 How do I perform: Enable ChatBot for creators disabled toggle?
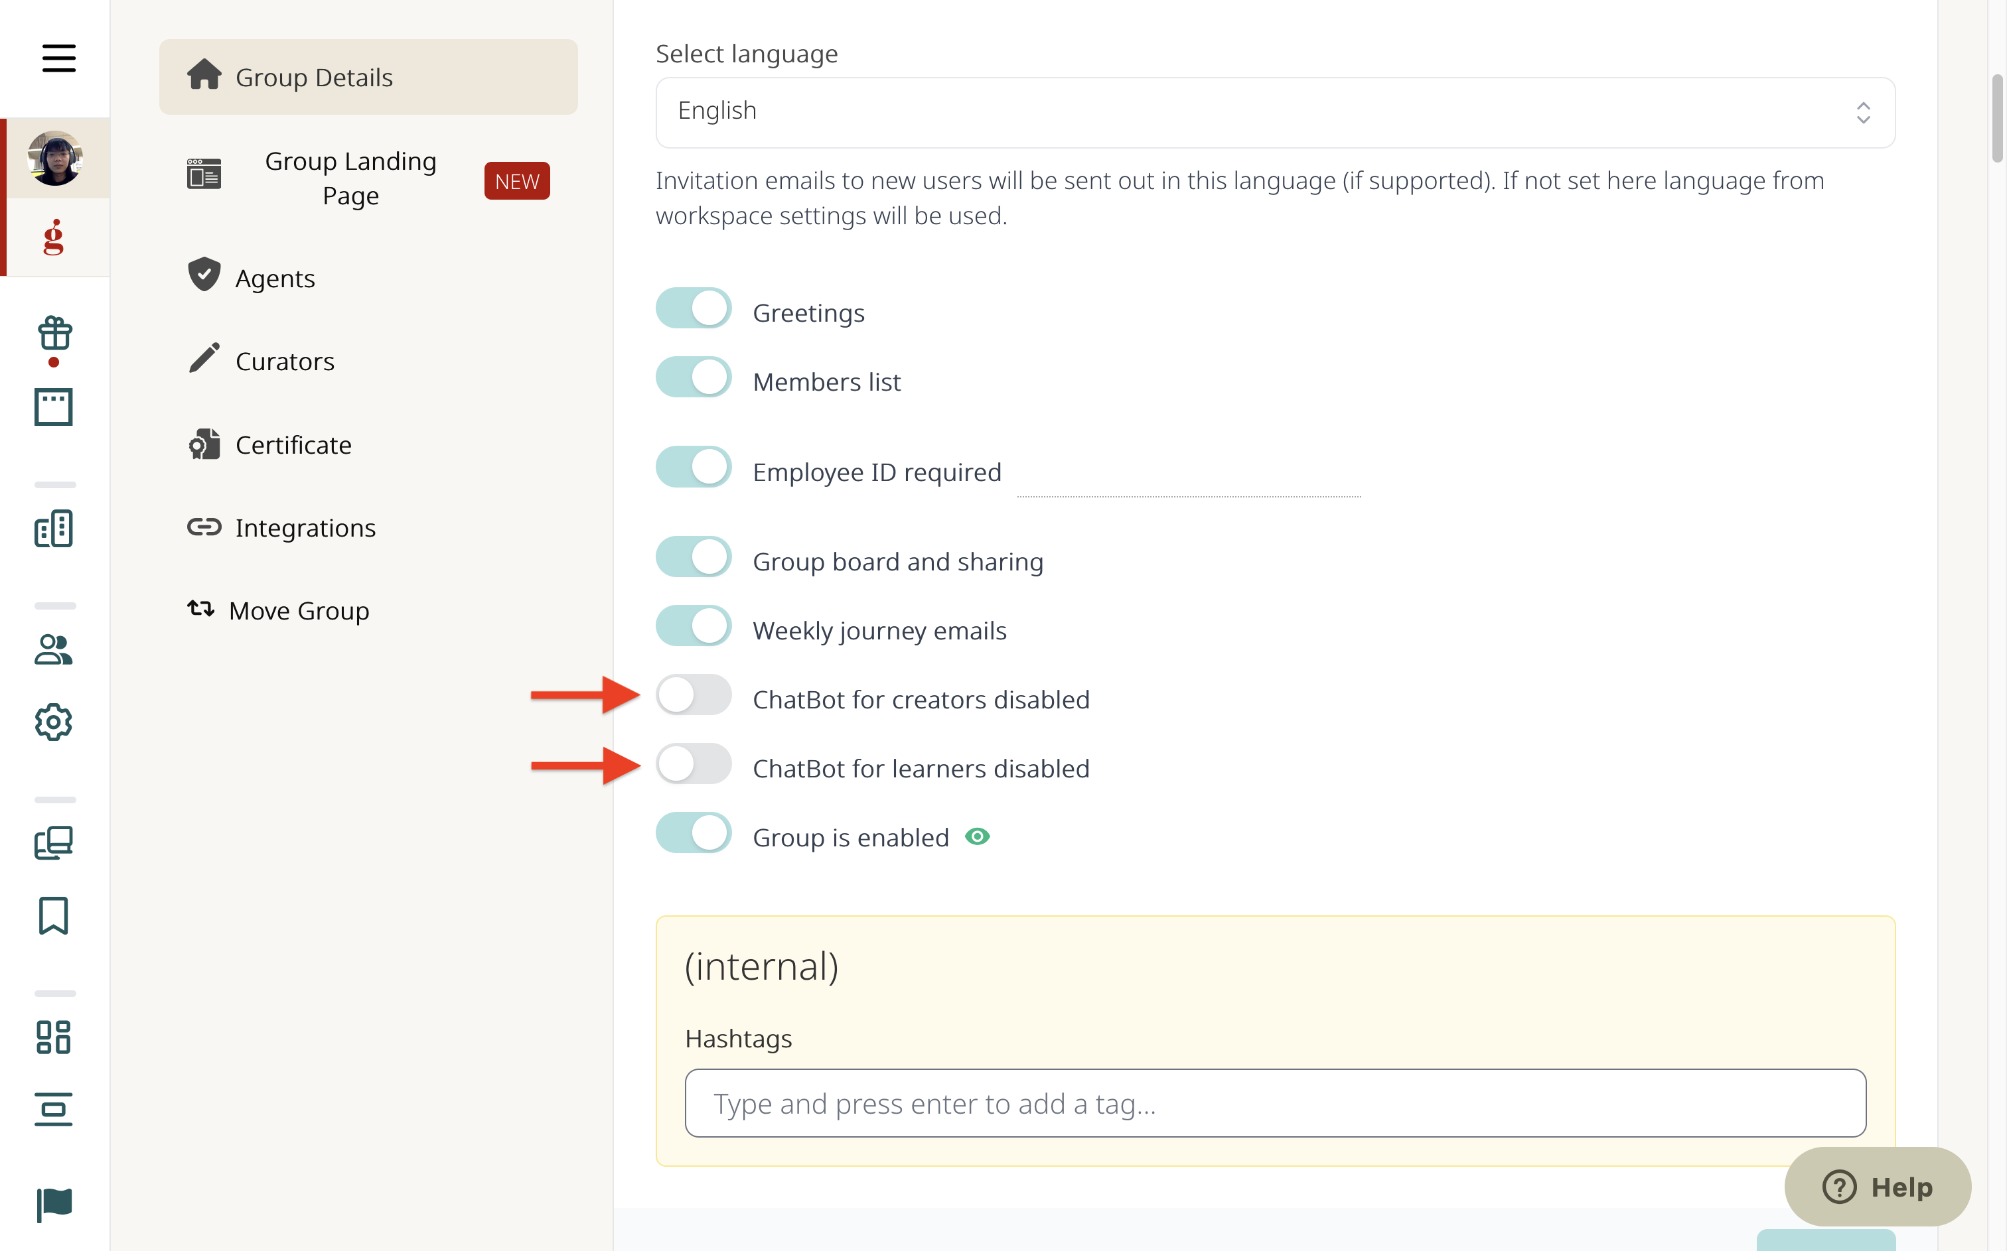[x=694, y=695]
